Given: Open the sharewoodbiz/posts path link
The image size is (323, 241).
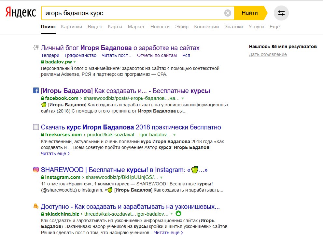Looking at the screenshot, I should (x=132, y=98).
